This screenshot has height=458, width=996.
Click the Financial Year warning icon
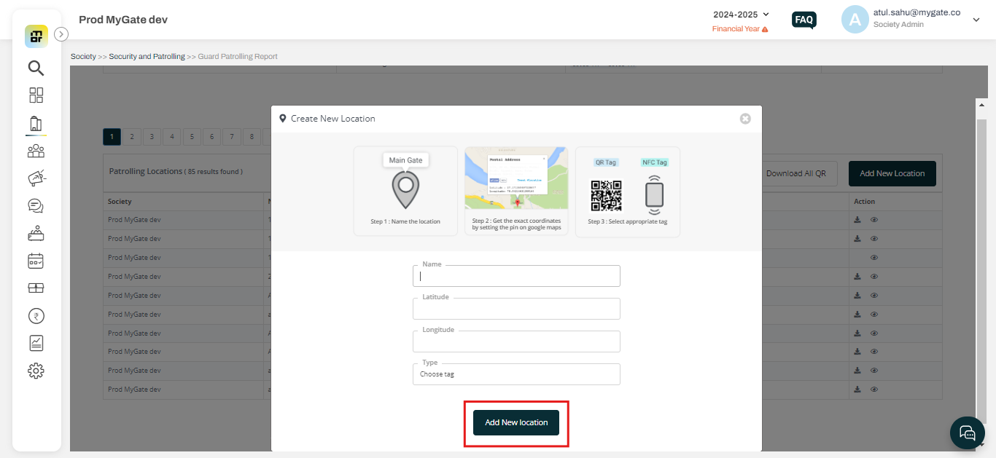tap(765, 29)
